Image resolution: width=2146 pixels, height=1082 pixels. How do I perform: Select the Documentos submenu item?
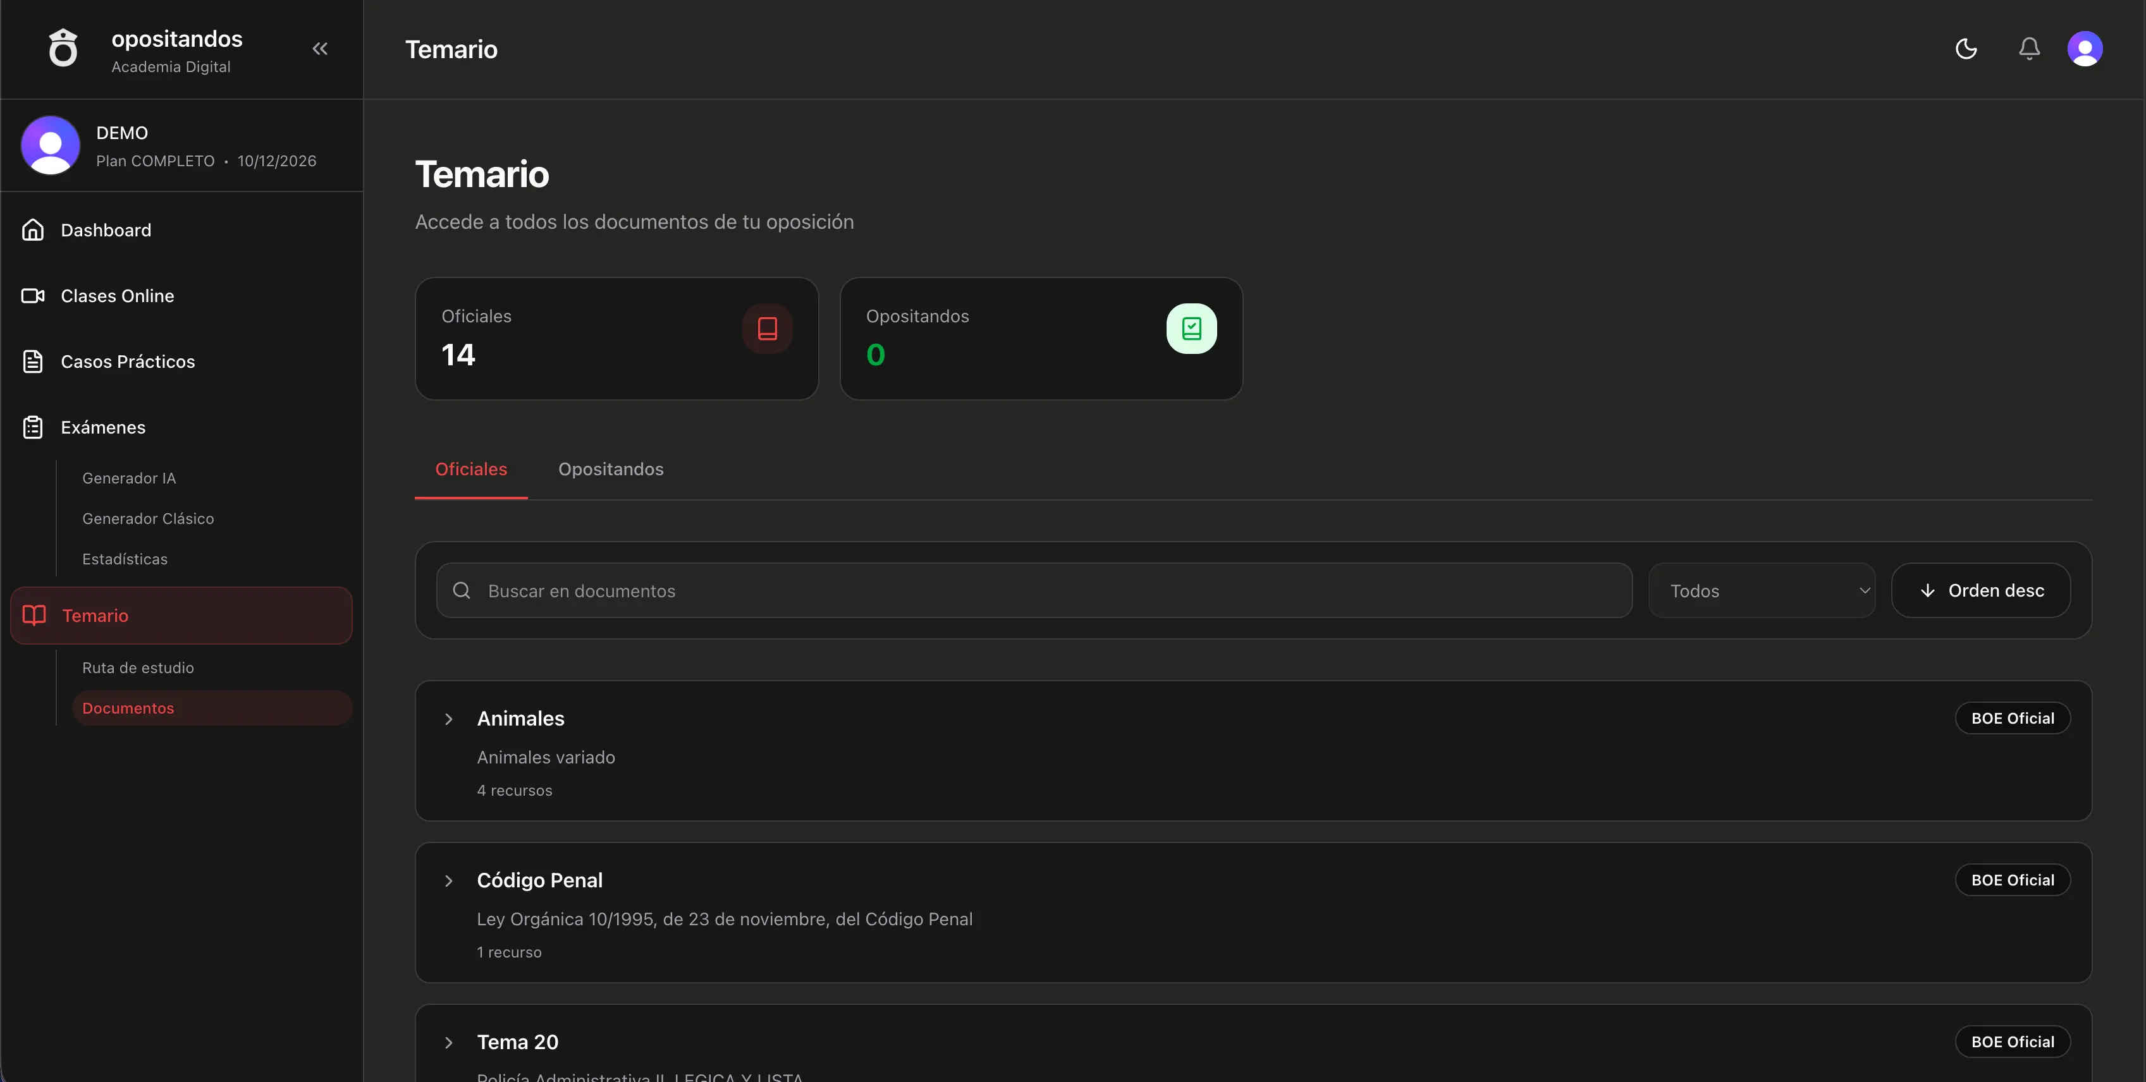tap(212, 708)
